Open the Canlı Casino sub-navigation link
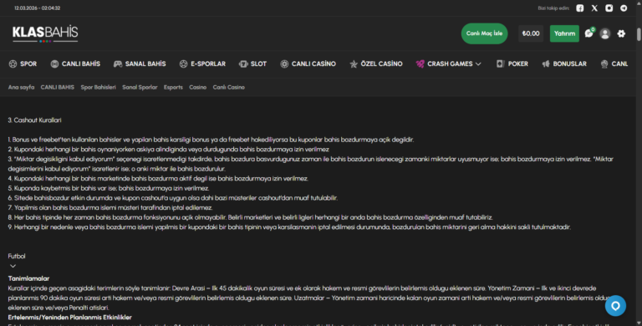The height and width of the screenshot is (326, 642). (x=228, y=87)
